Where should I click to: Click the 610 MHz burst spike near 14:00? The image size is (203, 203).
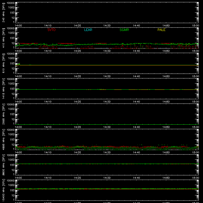tap(19, 64)
